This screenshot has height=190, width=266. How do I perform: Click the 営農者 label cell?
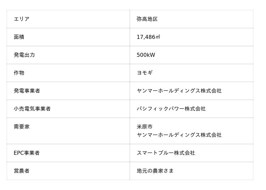(x=22, y=171)
